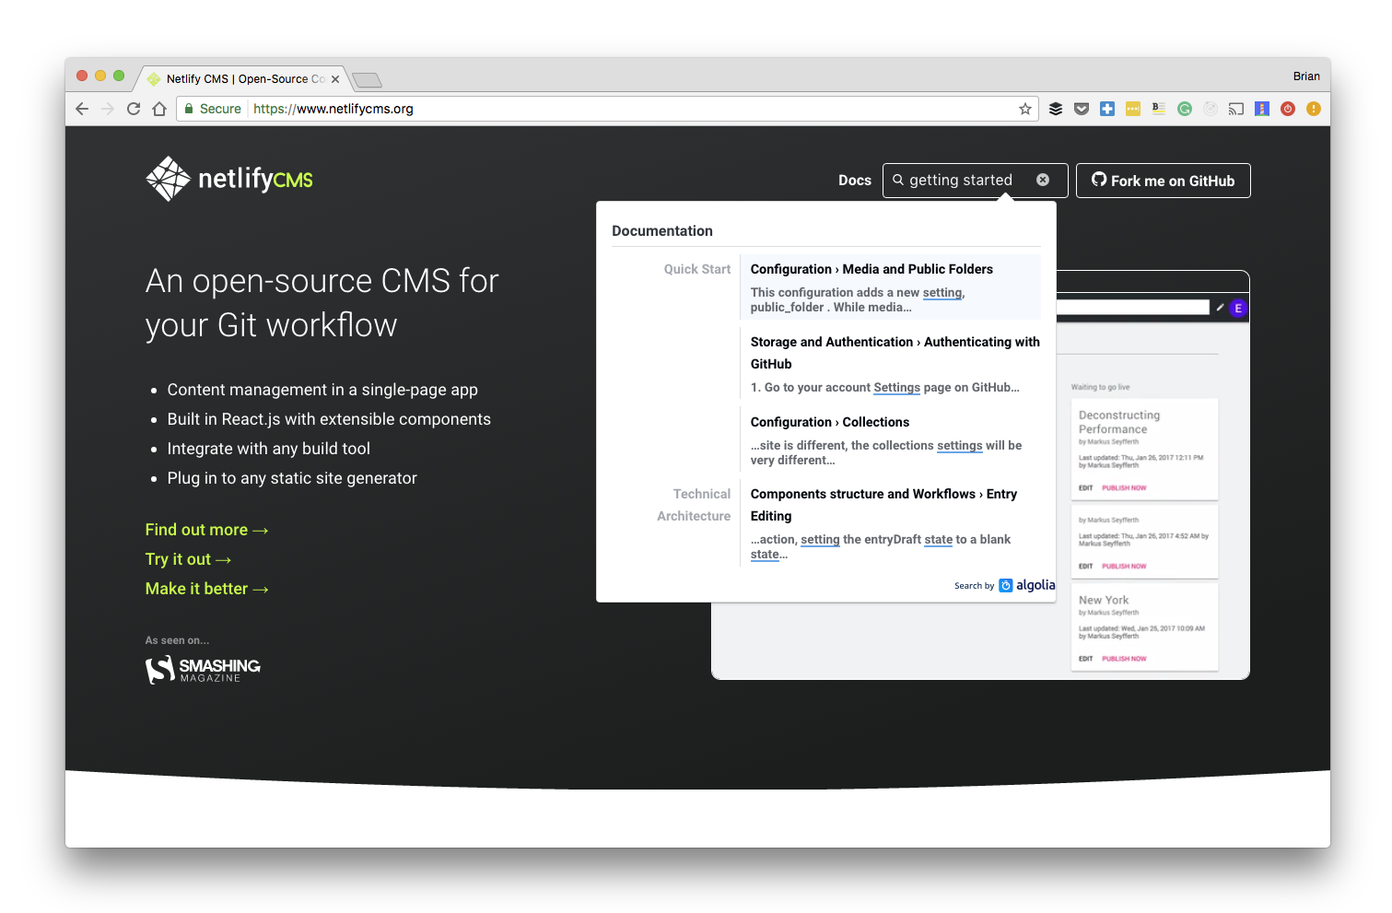Click the Cast icon in toolbar

pos(1236,109)
